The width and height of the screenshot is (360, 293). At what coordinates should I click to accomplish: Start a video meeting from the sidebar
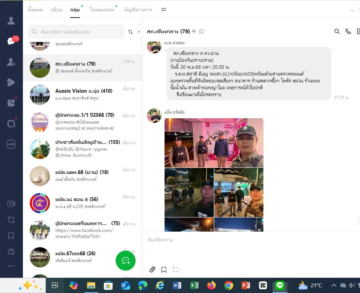click(11, 204)
